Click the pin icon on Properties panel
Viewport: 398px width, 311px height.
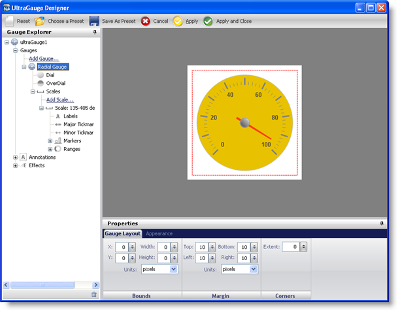[382, 223]
